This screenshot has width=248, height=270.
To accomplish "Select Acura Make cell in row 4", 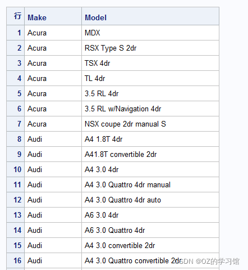I will (x=53, y=78).
